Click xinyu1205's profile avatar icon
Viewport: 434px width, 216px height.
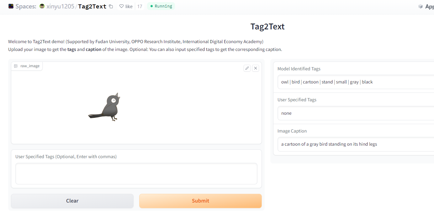pos(42,6)
